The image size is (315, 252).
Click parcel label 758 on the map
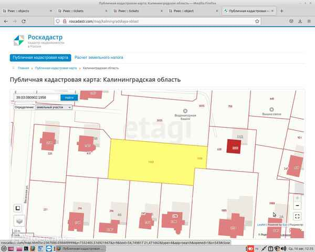[230, 106]
